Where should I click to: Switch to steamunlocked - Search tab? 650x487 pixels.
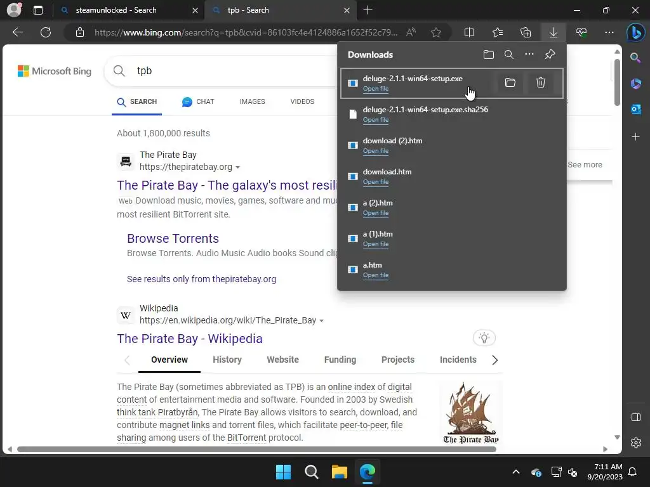tap(129, 10)
